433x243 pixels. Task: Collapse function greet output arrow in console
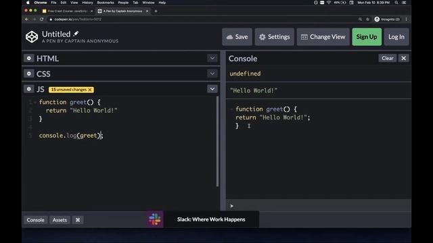pos(231,109)
